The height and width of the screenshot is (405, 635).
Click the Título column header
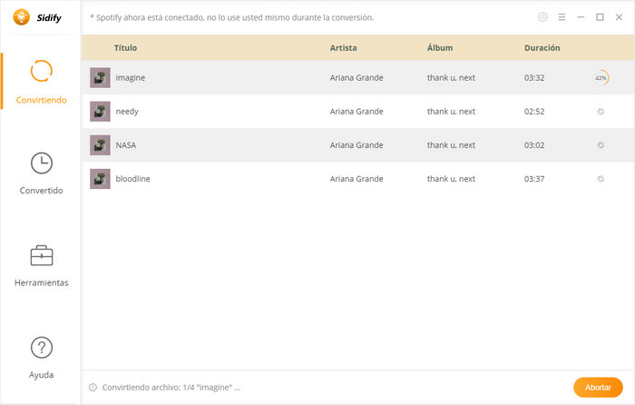click(125, 48)
